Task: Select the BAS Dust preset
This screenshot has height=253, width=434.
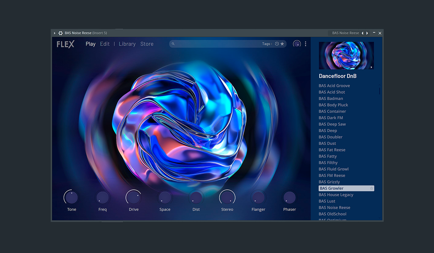Action: tap(328, 143)
